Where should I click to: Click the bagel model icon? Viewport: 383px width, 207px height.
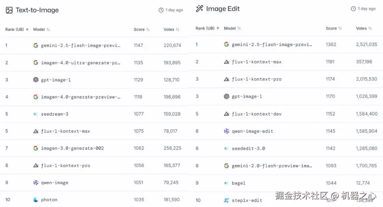coord(227,183)
